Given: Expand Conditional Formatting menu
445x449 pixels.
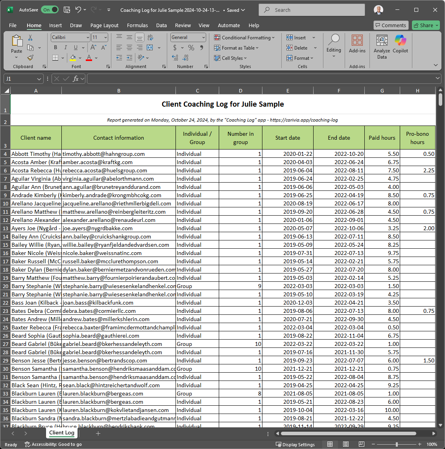Looking at the screenshot, I should (x=244, y=37).
